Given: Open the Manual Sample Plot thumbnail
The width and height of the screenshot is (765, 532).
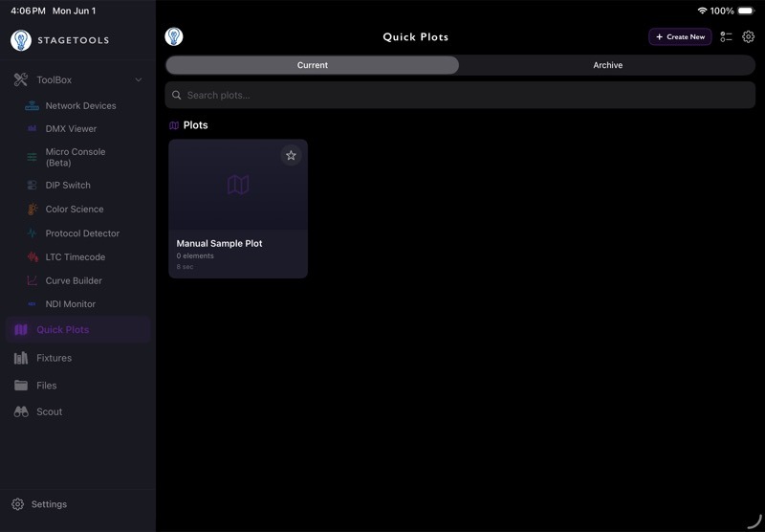Looking at the screenshot, I should [238, 185].
